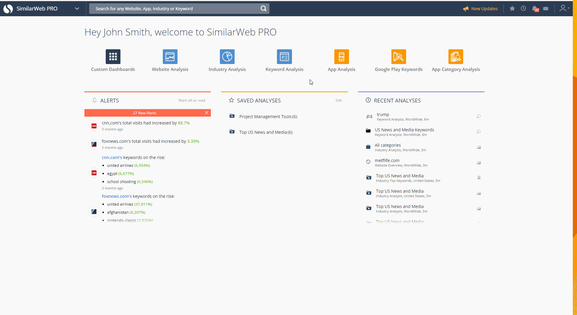Image resolution: width=577 pixels, height=315 pixels.
Task: Click the SimilarWeb logo icon
Action: [x=8, y=9]
